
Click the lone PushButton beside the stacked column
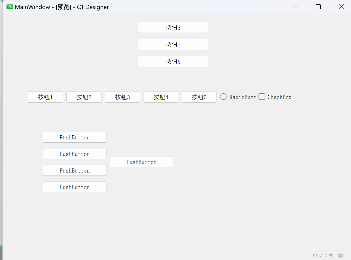pyautogui.click(x=142, y=162)
